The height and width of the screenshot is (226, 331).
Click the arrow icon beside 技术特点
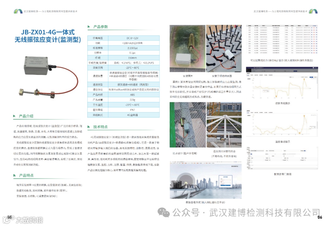coord(89,127)
